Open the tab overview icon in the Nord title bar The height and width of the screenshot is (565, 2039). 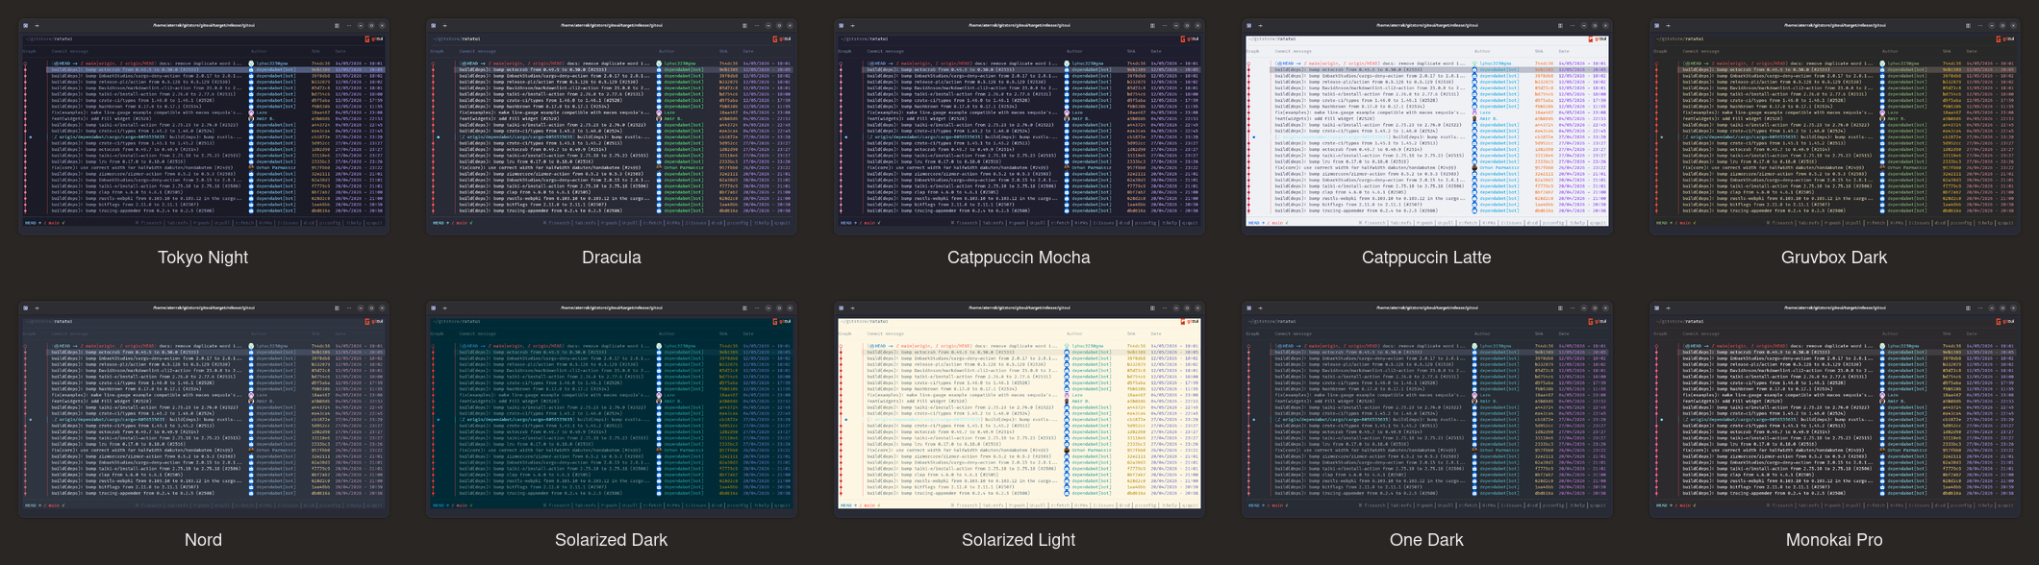tap(337, 308)
